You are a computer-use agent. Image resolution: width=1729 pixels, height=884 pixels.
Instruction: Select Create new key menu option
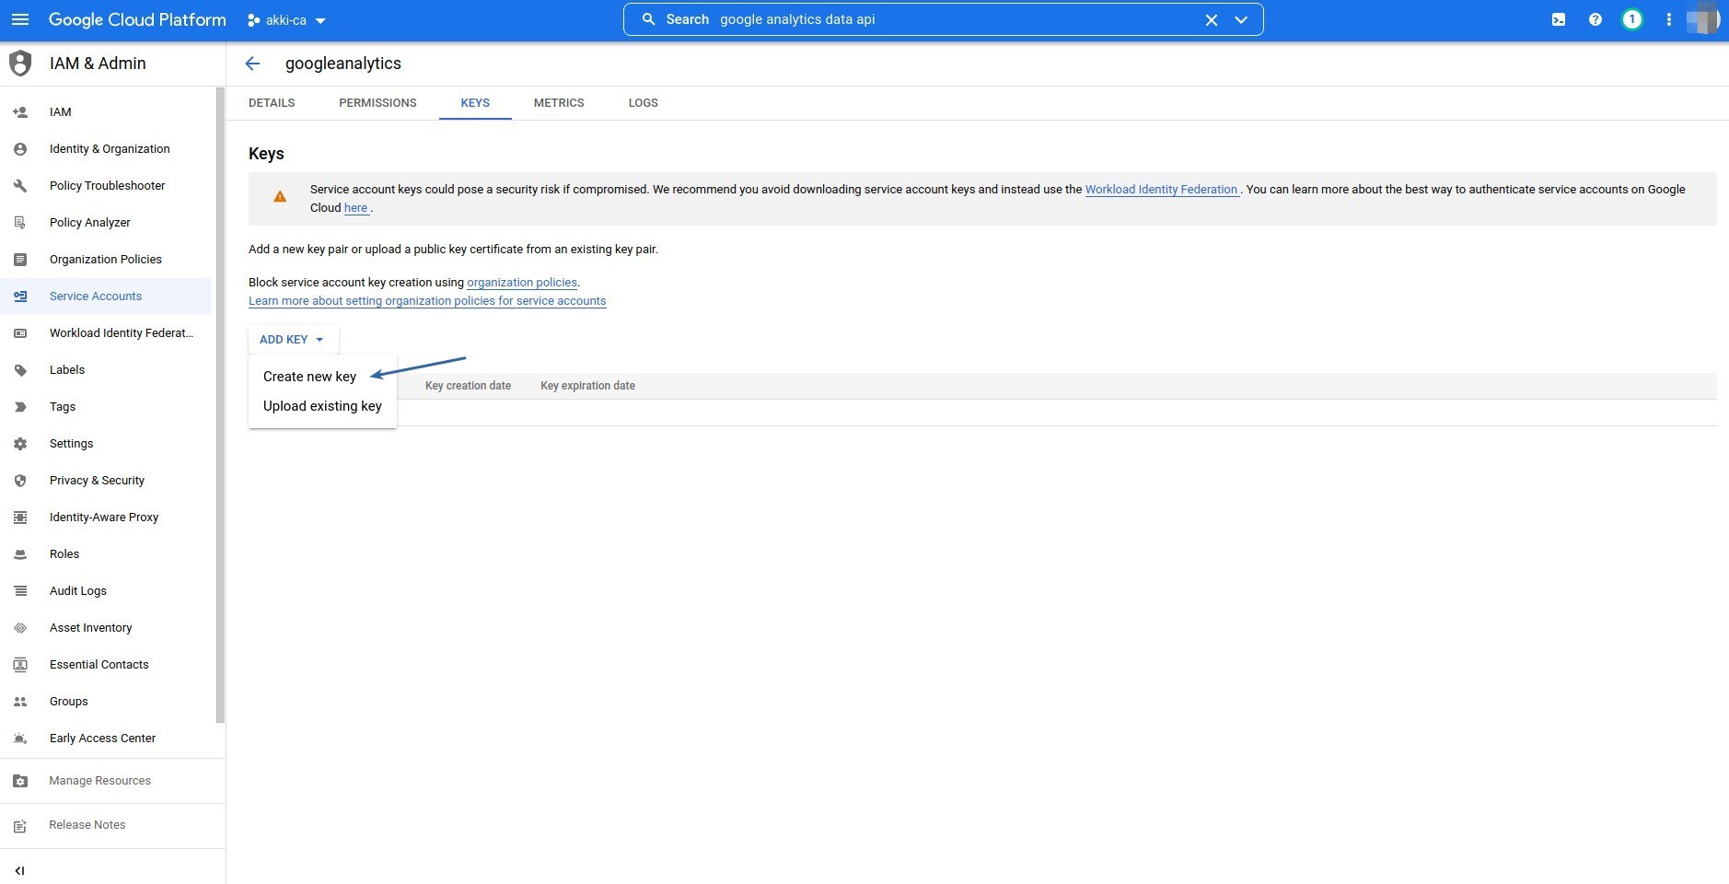click(309, 377)
